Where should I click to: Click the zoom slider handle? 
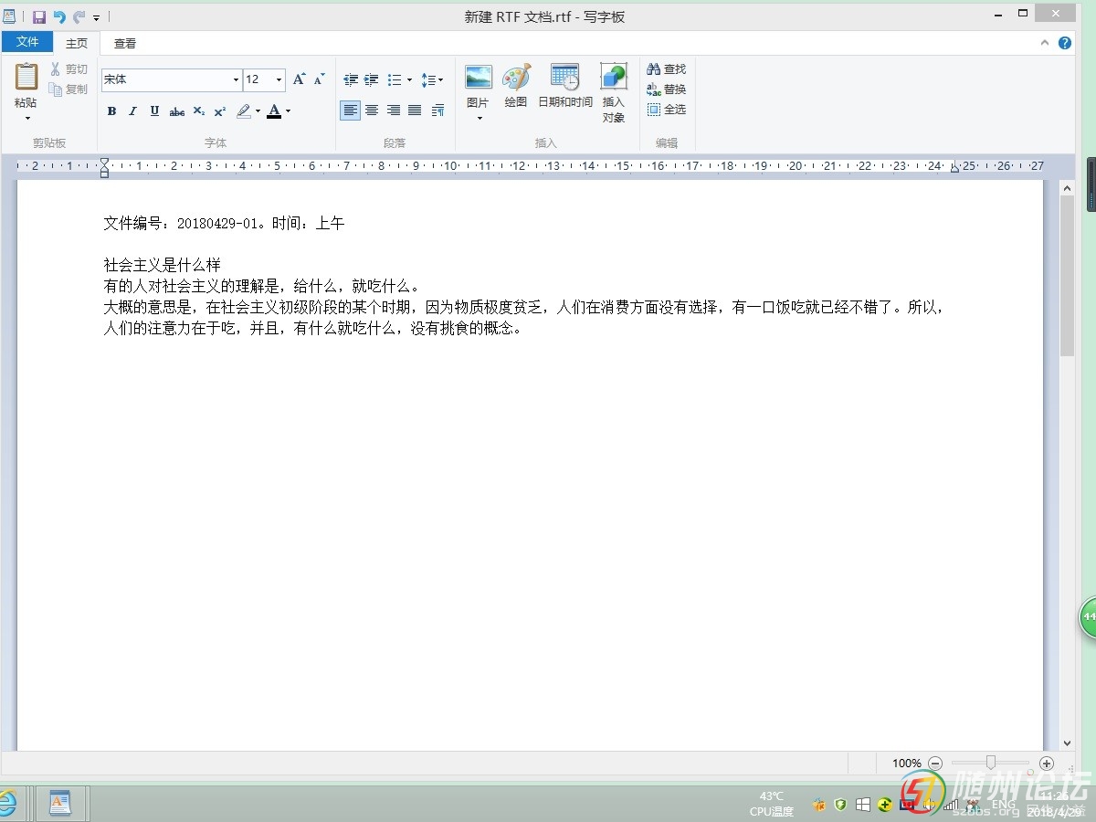point(990,763)
